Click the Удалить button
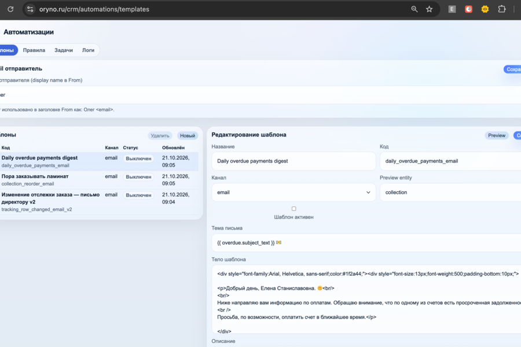Image resolution: width=521 pixels, height=347 pixels. (160, 135)
